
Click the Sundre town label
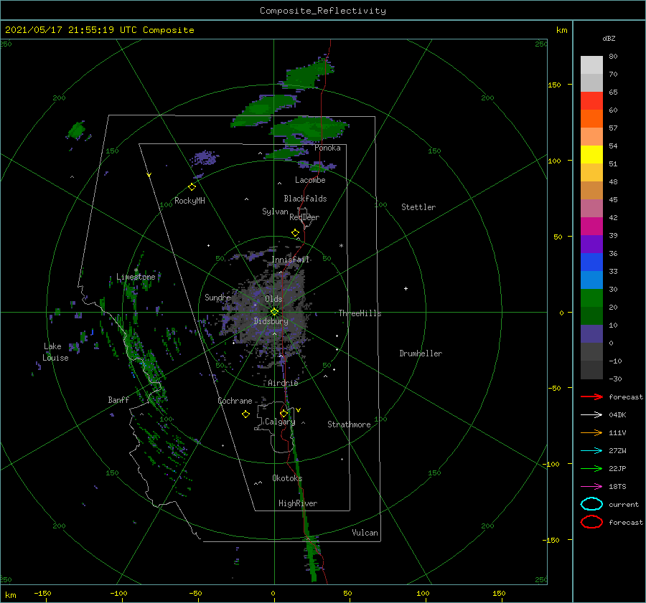[x=217, y=297]
